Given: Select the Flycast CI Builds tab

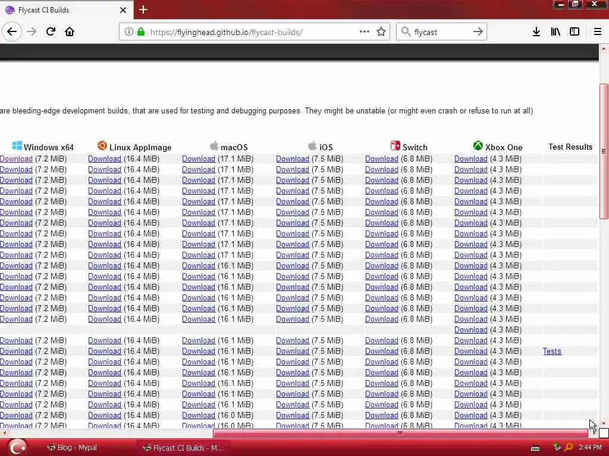Looking at the screenshot, I should 67,9.
